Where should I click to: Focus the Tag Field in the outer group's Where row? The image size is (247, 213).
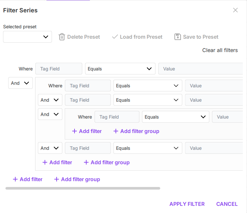[x=88, y=86]
